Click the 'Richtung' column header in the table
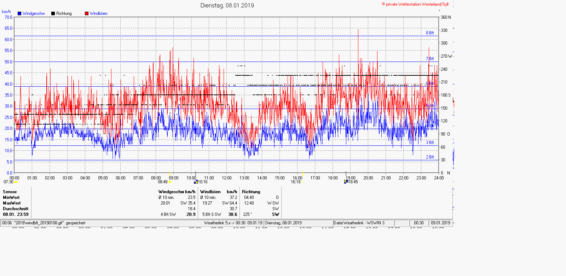Screen dimensions: 566x276 [x=251, y=192]
